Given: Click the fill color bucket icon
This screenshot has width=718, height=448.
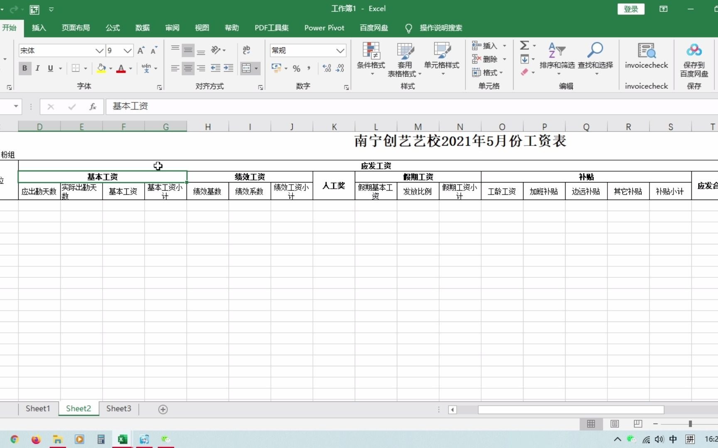Looking at the screenshot, I should [101, 68].
